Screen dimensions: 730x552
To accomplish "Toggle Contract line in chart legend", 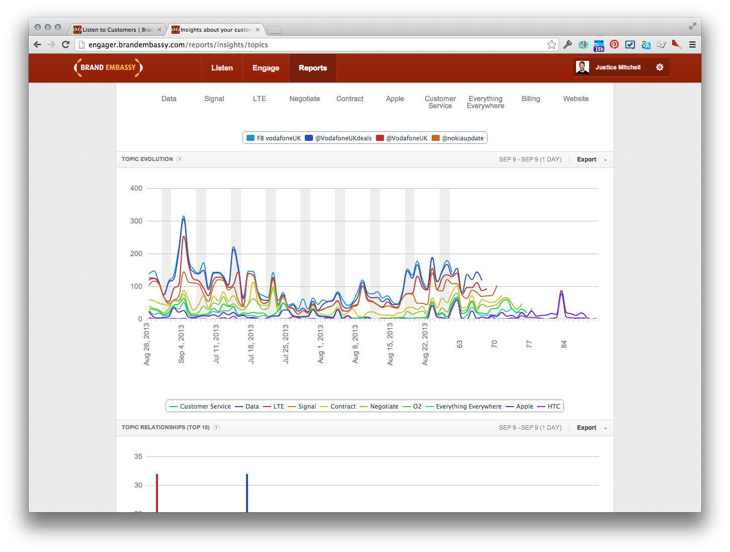I will 338,407.
